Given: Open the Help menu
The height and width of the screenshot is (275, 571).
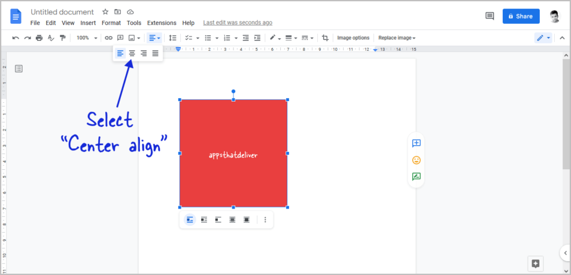Looking at the screenshot, I should 189,23.
